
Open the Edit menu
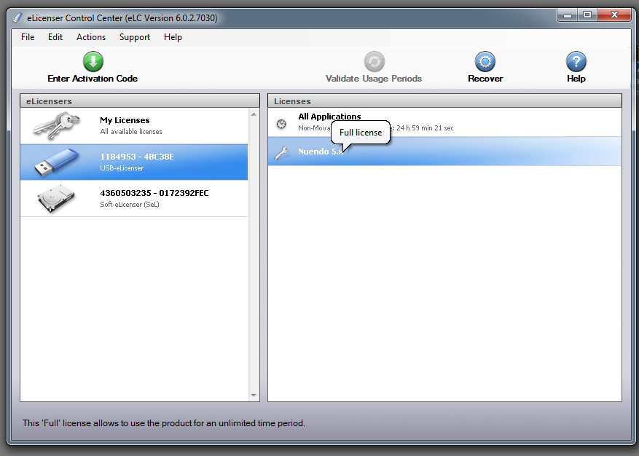(x=55, y=37)
